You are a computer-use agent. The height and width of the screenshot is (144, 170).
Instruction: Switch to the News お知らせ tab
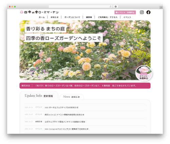[x=72, y=97]
